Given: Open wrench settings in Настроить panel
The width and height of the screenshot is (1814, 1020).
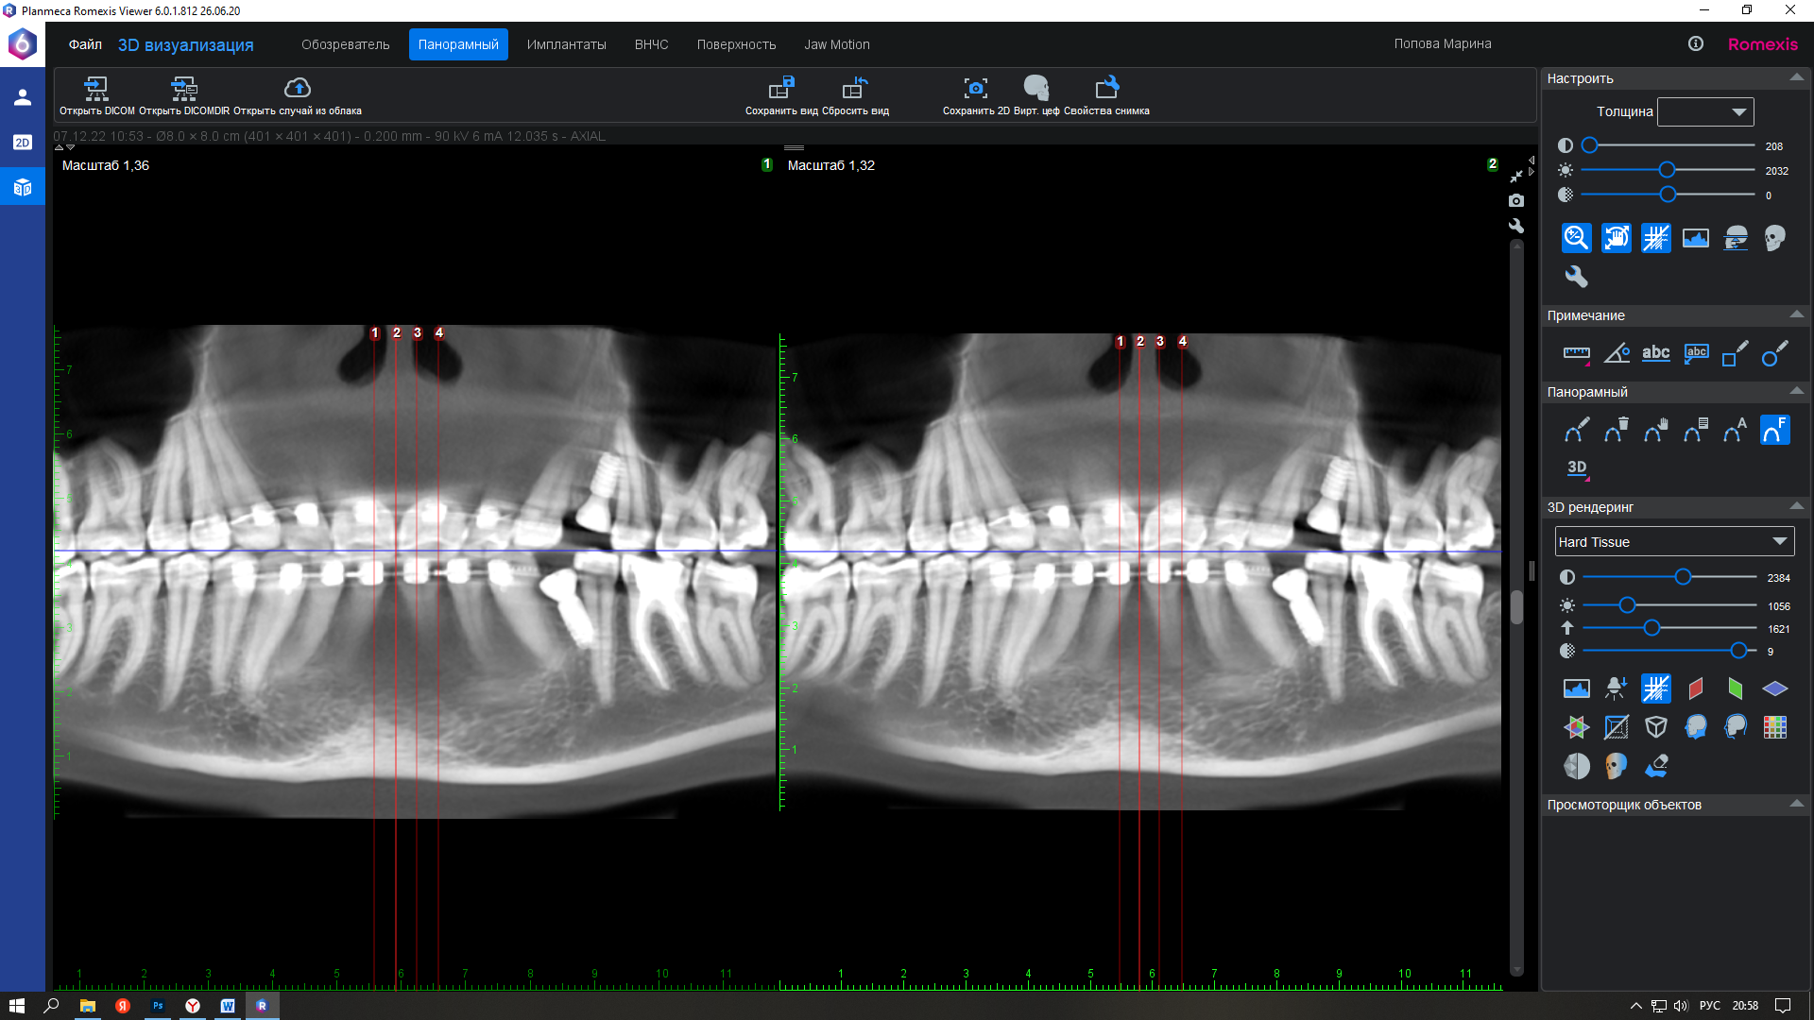Looking at the screenshot, I should coord(1576,276).
